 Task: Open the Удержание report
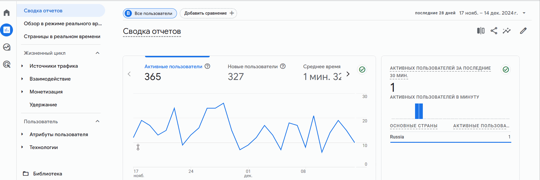pos(43,105)
